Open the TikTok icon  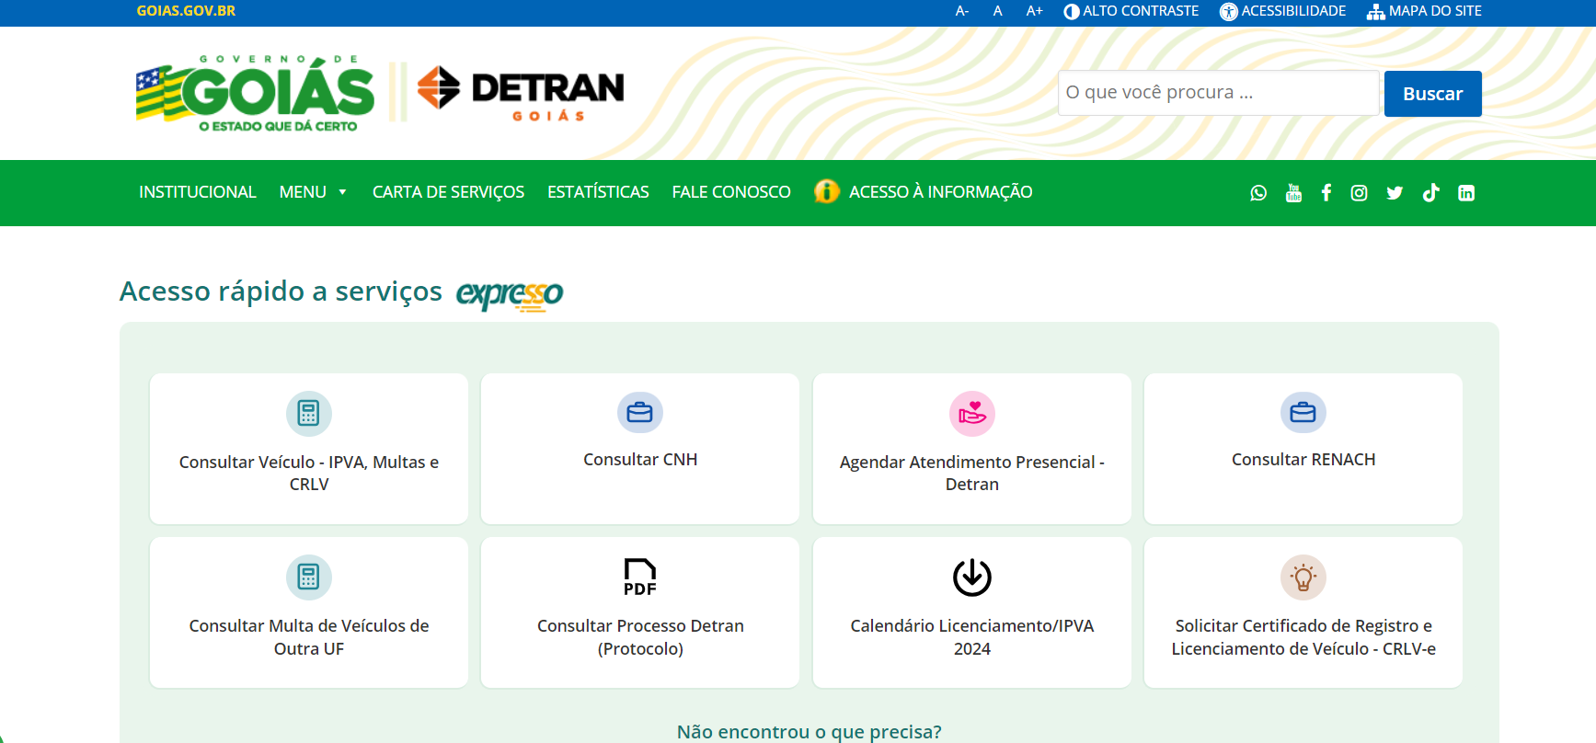(1430, 193)
